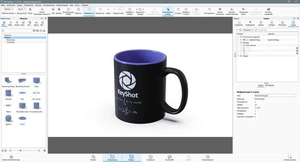Screen dimensions: 300x162
Task: Open the Startup workspace dropdown
Action: [8, 9]
